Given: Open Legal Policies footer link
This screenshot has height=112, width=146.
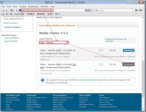Looking at the screenshot, I should click(x=104, y=98).
